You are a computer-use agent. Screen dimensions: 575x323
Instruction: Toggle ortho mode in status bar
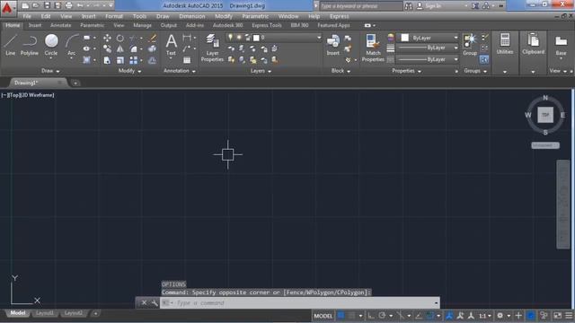tap(371, 315)
